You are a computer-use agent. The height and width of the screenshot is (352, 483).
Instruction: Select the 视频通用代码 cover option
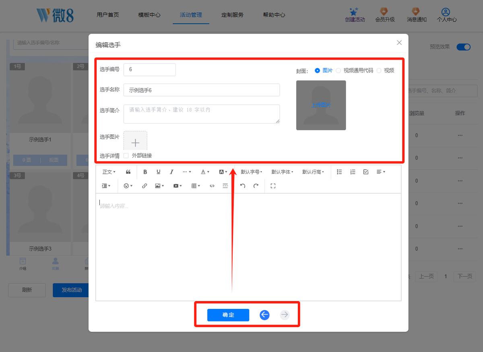338,70
